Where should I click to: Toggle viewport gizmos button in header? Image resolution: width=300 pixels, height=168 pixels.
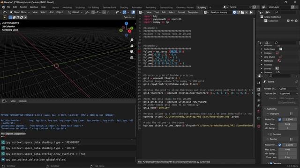(x=125, y=13)
